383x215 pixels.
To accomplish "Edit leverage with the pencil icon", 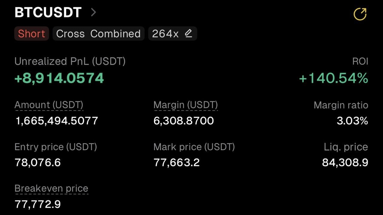I will (188, 33).
